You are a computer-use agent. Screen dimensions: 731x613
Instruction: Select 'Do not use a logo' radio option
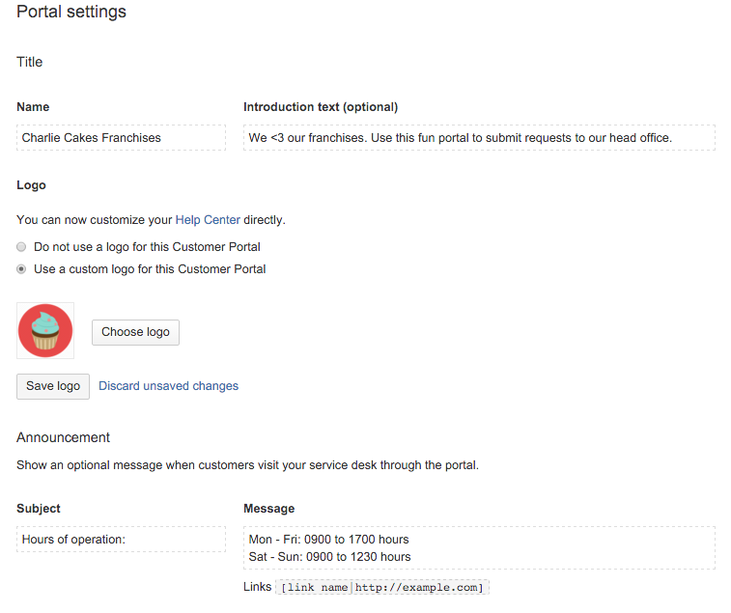click(x=21, y=247)
